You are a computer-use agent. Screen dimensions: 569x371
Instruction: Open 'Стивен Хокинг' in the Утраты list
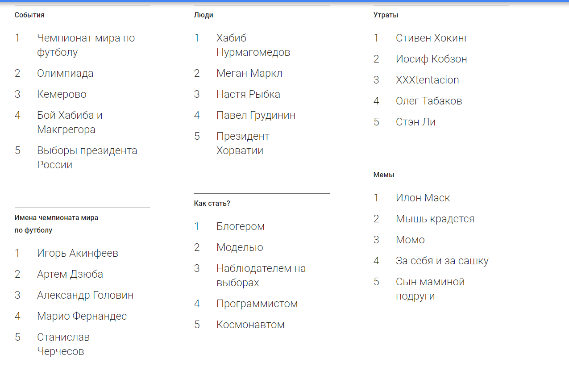point(432,38)
